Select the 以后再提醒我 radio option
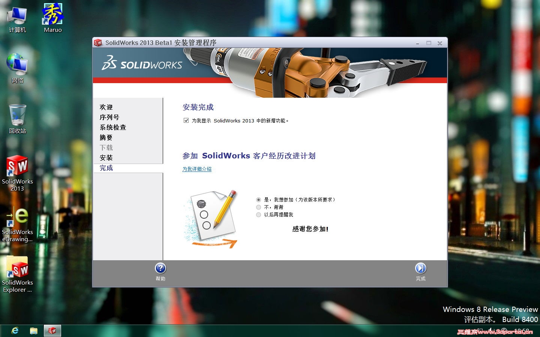The image size is (540, 337). pyautogui.click(x=258, y=215)
